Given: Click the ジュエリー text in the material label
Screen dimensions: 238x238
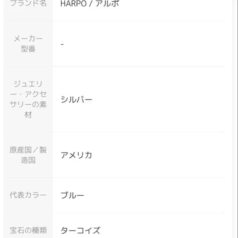Looking at the screenshot, I should pos(28,84).
